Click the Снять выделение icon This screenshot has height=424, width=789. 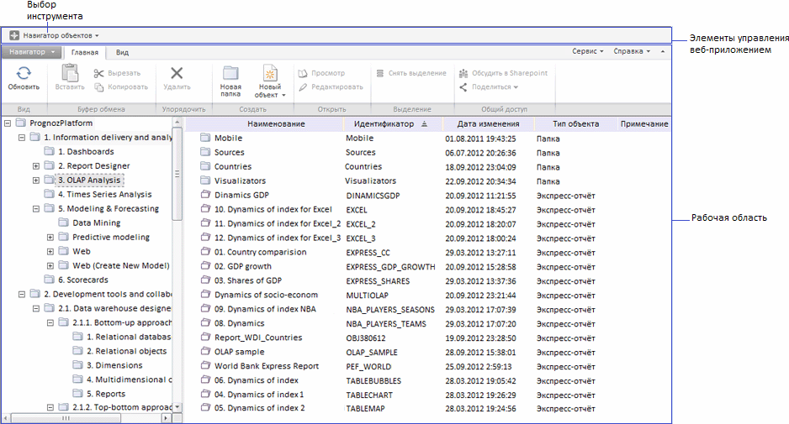pyautogui.click(x=380, y=73)
